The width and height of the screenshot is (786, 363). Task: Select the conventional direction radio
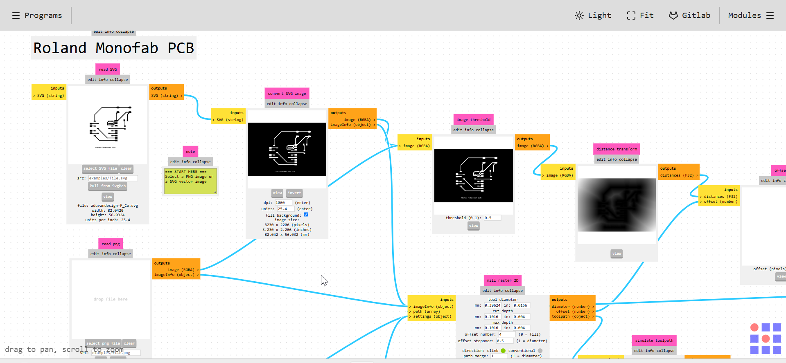pos(540,351)
